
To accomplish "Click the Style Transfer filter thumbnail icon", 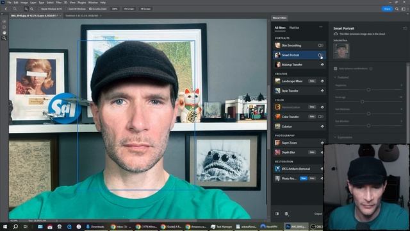I will (x=277, y=91).
